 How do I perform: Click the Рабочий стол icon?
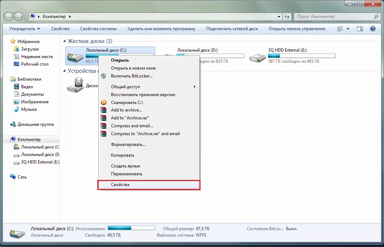click(x=17, y=64)
